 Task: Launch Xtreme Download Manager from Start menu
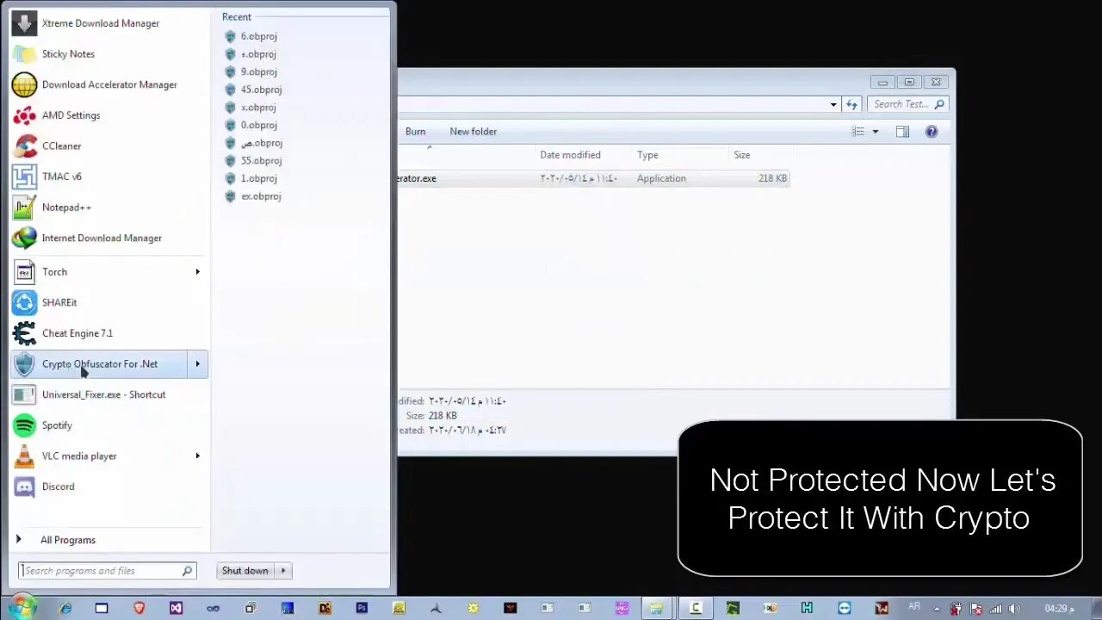pos(108,23)
